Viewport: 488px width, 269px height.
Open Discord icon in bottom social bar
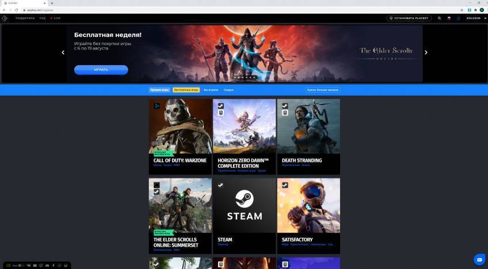(47, 266)
